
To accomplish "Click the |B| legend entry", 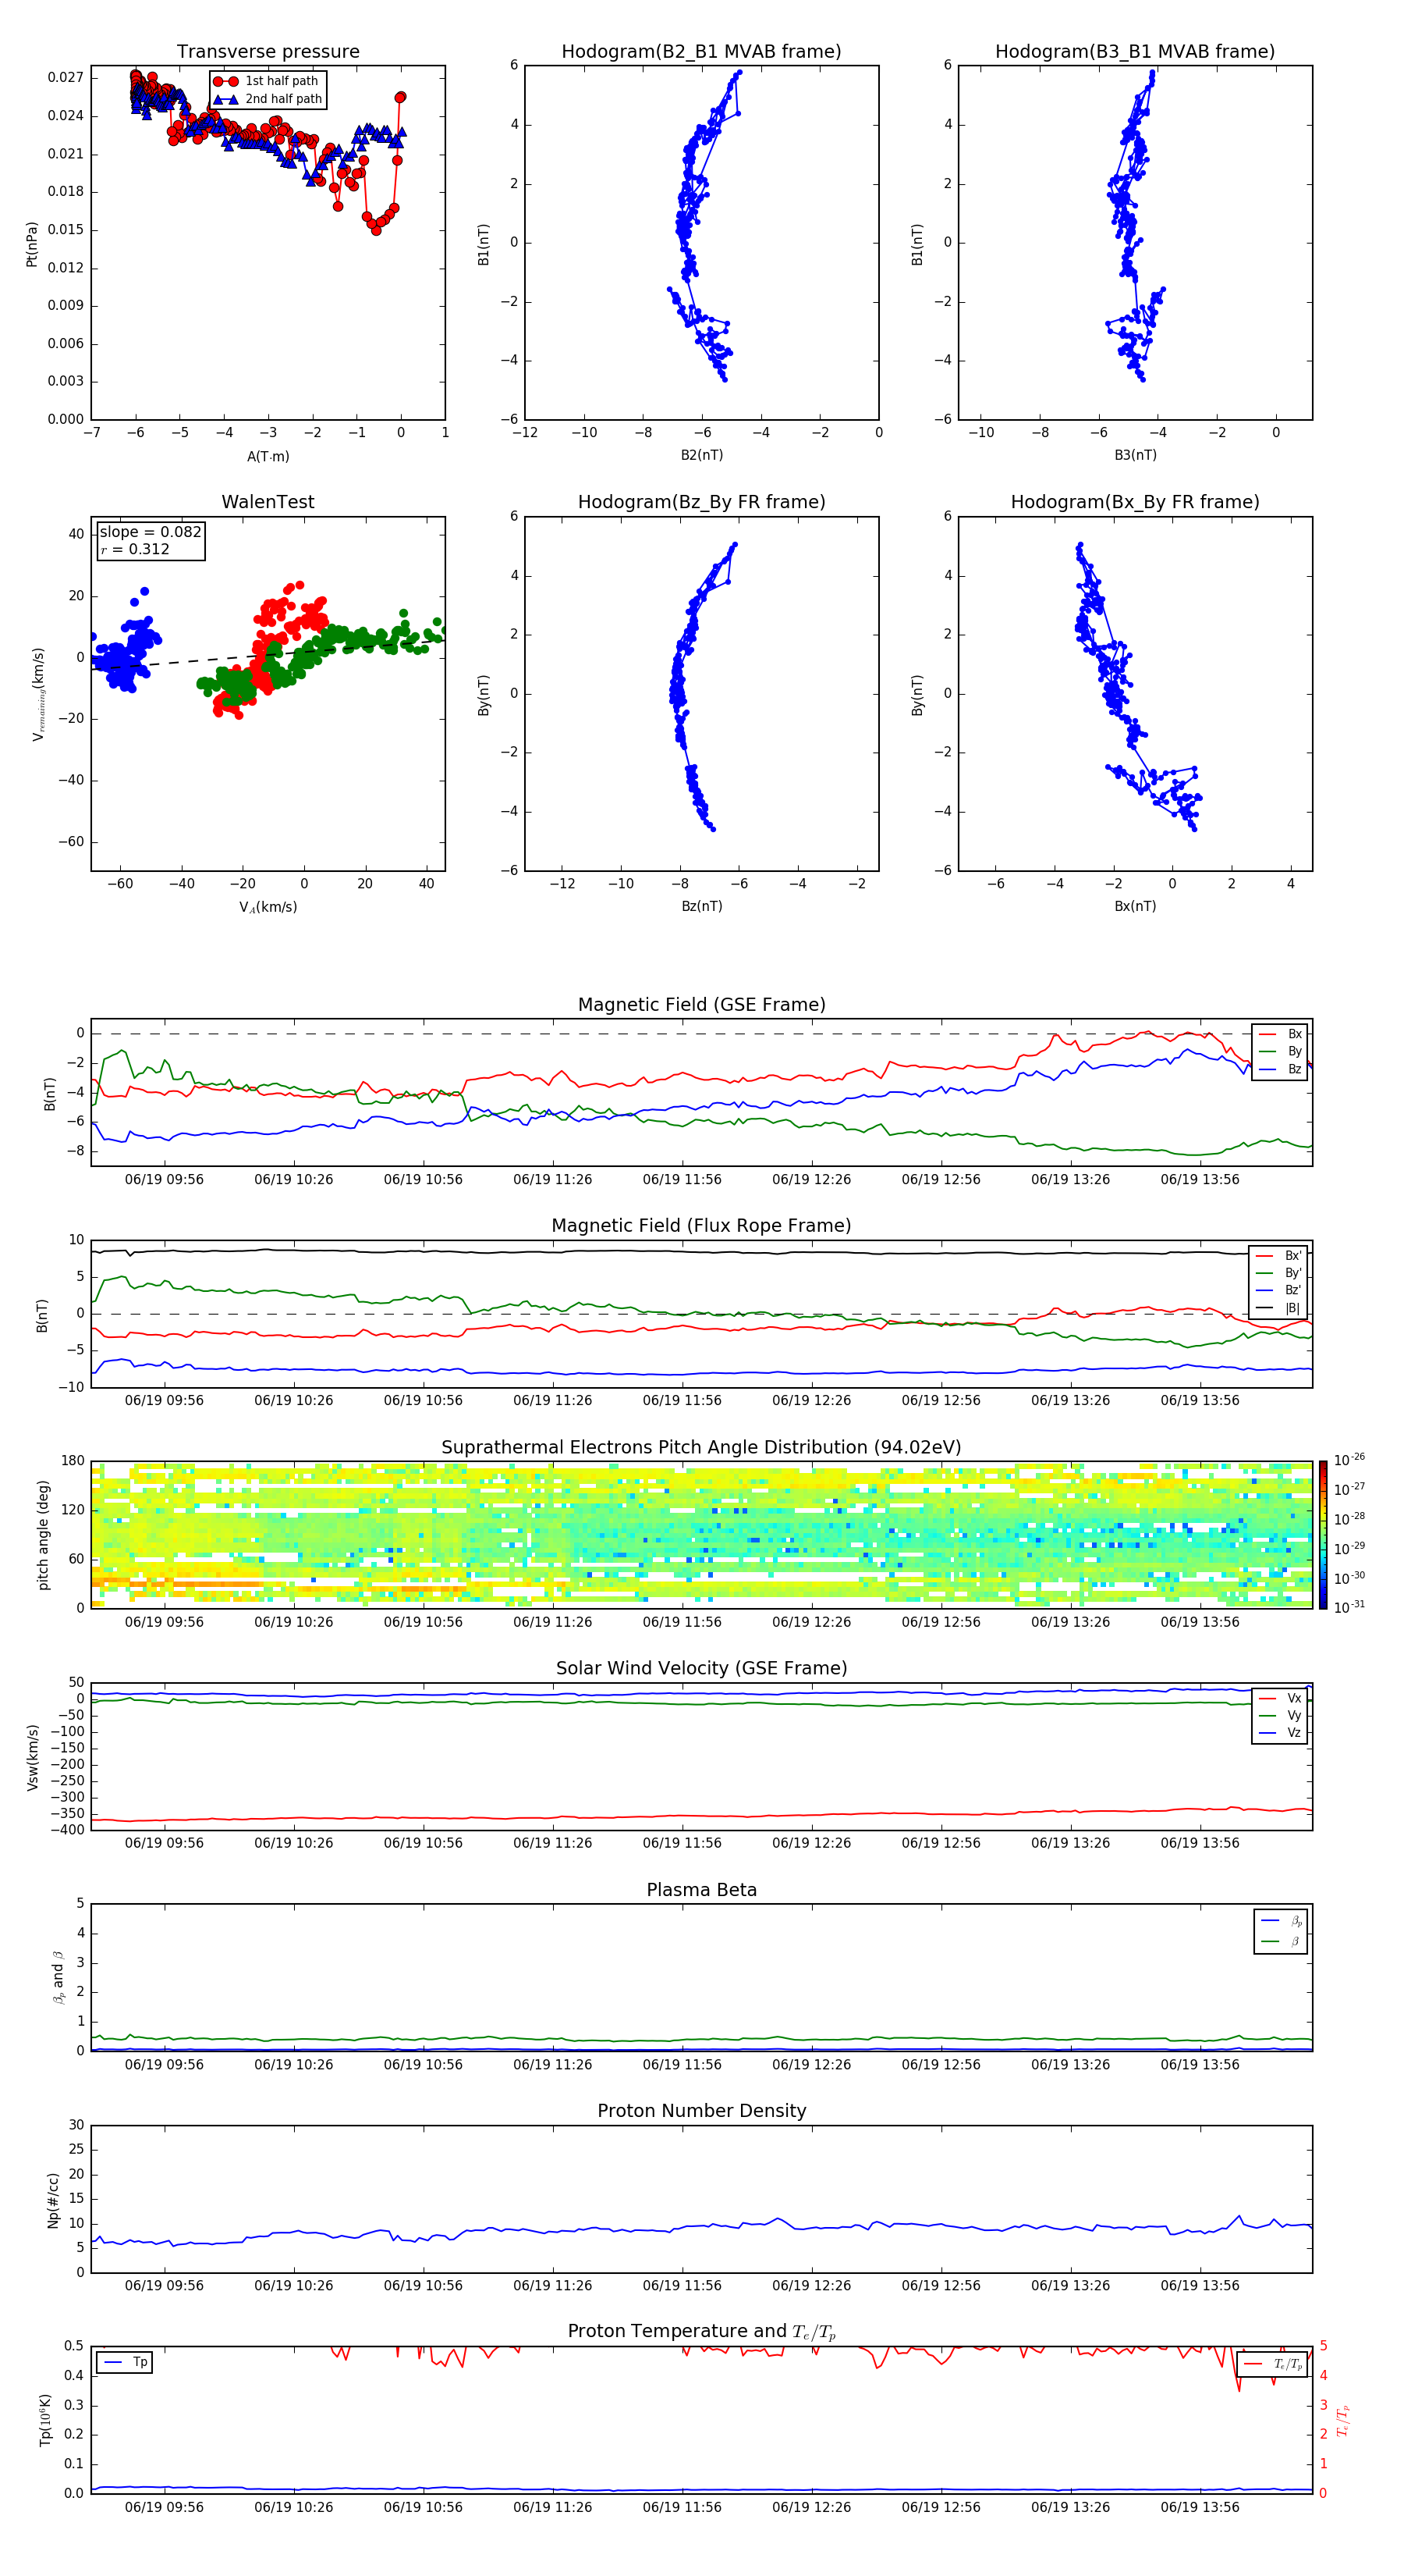I will click(1279, 1308).
